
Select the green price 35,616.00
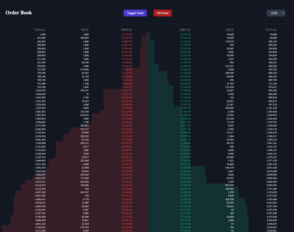[186, 168]
